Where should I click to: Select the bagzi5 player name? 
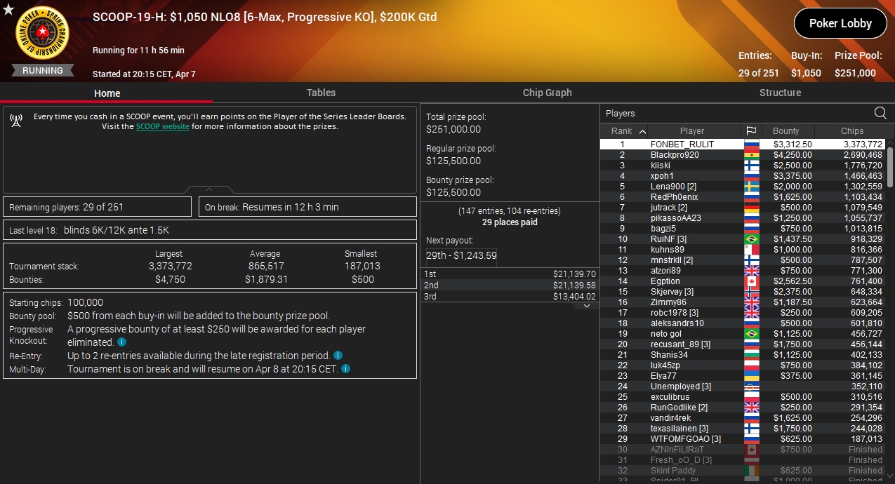[663, 229]
